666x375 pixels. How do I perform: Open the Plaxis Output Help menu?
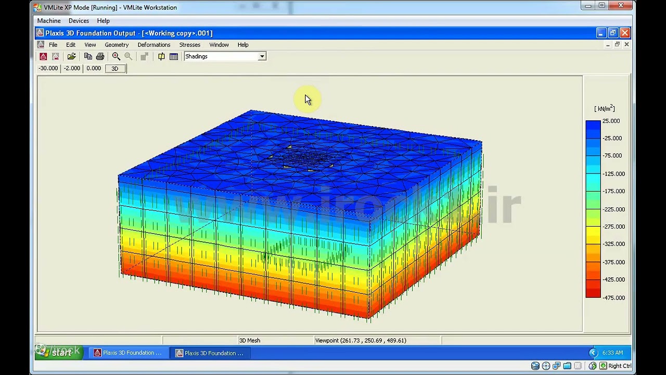tap(243, 45)
